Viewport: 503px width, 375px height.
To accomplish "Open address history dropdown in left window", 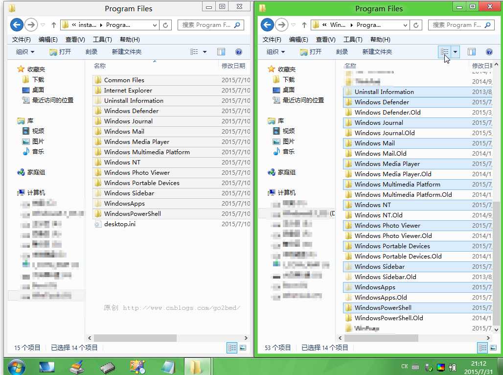I will coord(155,25).
